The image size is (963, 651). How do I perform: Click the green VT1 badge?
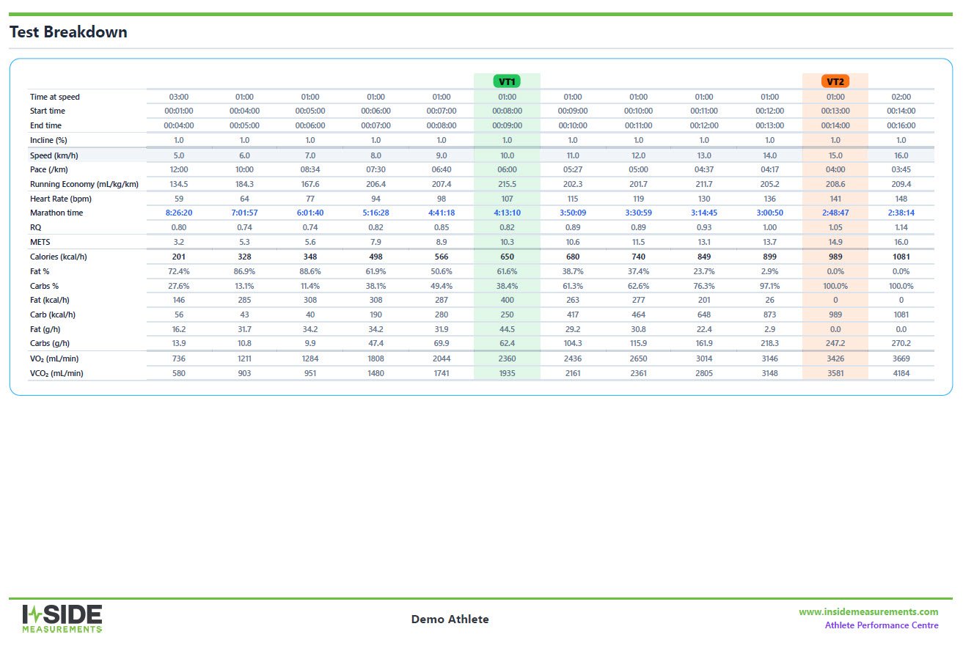tap(507, 81)
